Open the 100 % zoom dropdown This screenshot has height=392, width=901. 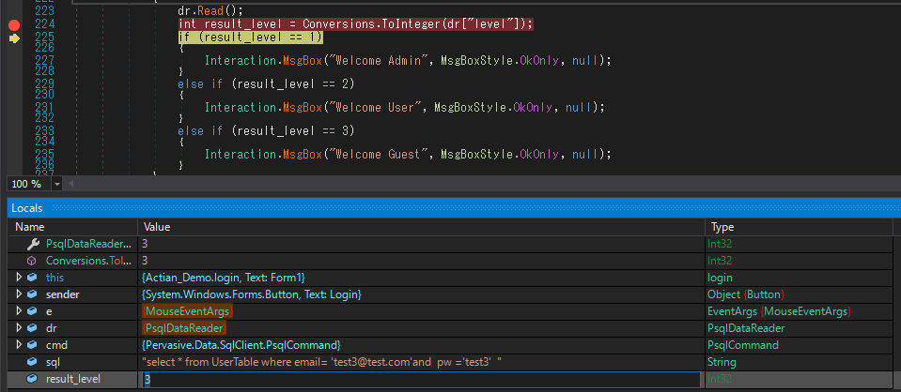click(57, 185)
